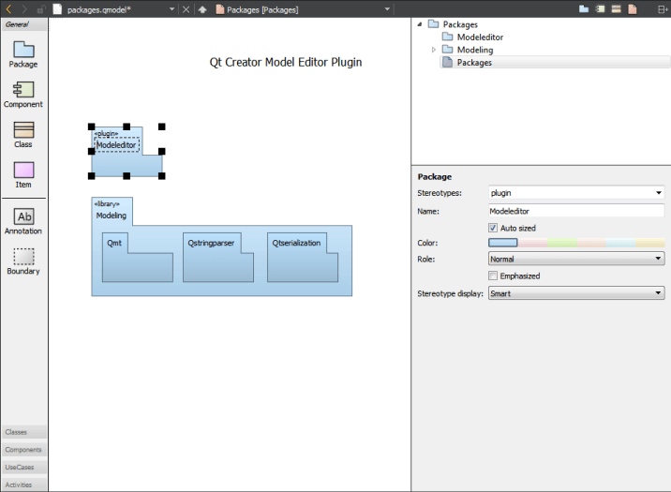
Task: Click the lock icon in toolbar
Action: [40, 9]
